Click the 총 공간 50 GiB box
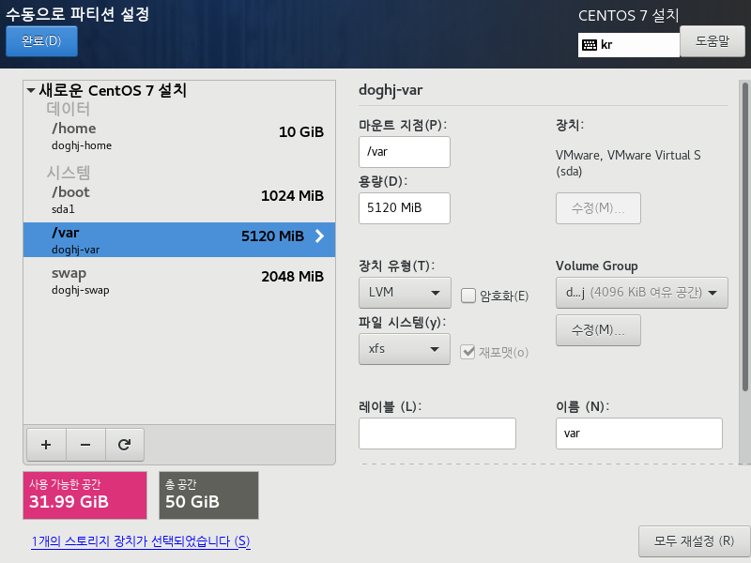The height and width of the screenshot is (563, 751). pyautogui.click(x=208, y=495)
